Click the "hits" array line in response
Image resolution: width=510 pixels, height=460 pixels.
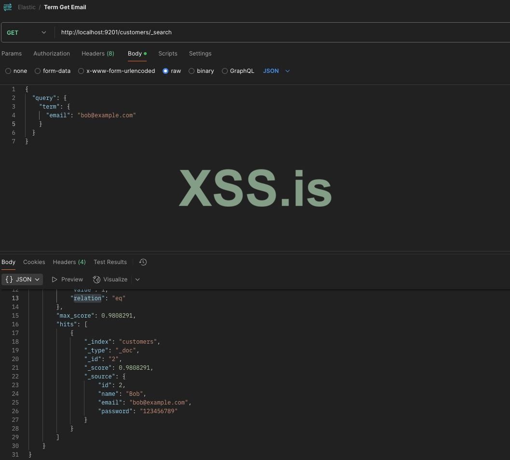72,324
